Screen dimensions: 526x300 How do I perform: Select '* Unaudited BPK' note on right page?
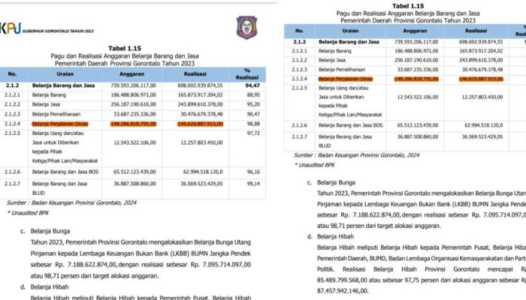[314, 165]
